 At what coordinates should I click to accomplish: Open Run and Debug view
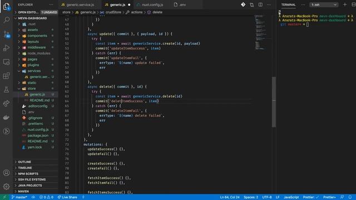tap(6, 48)
